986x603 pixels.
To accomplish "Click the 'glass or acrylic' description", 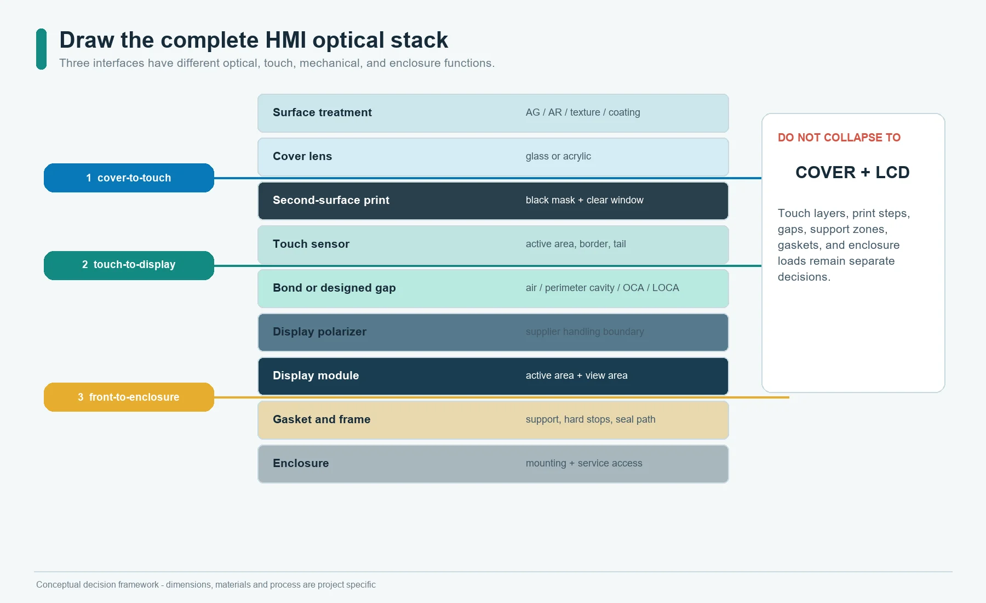I will (x=558, y=156).
